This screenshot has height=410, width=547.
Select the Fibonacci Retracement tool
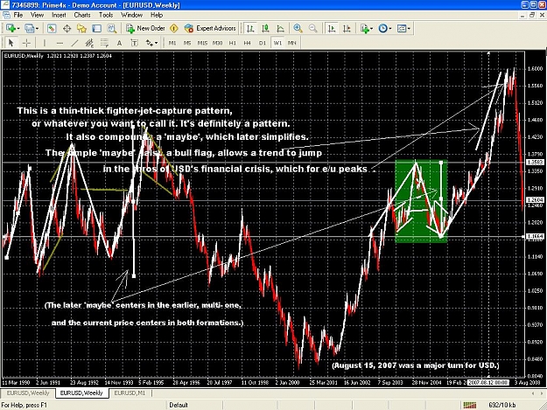tap(104, 43)
